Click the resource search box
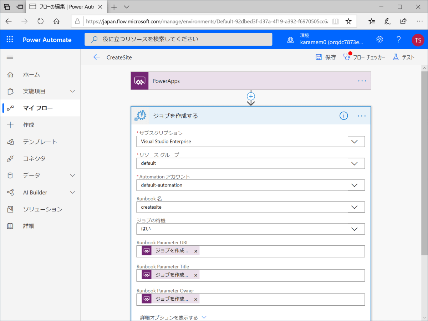 [178, 39]
